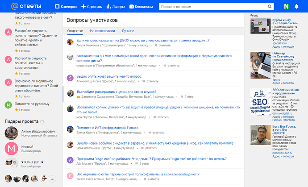Open the green N profile avatar
Viewport: 308px width, 187px height.
286,7
